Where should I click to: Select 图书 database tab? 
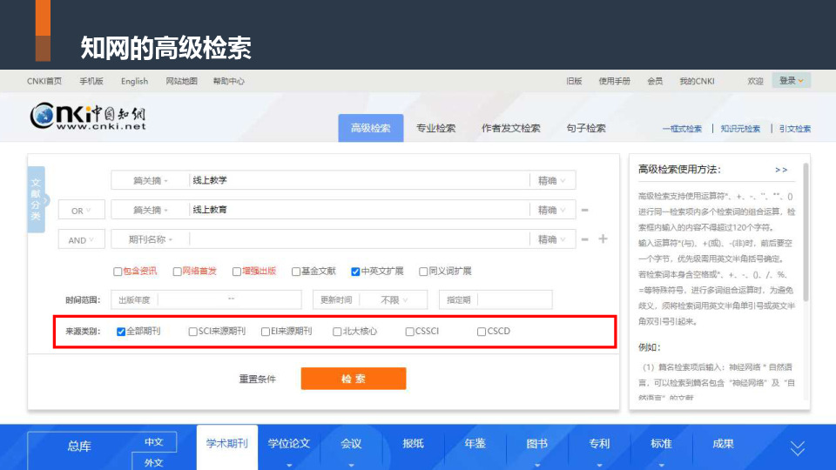pyautogui.click(x=537, y=444)
